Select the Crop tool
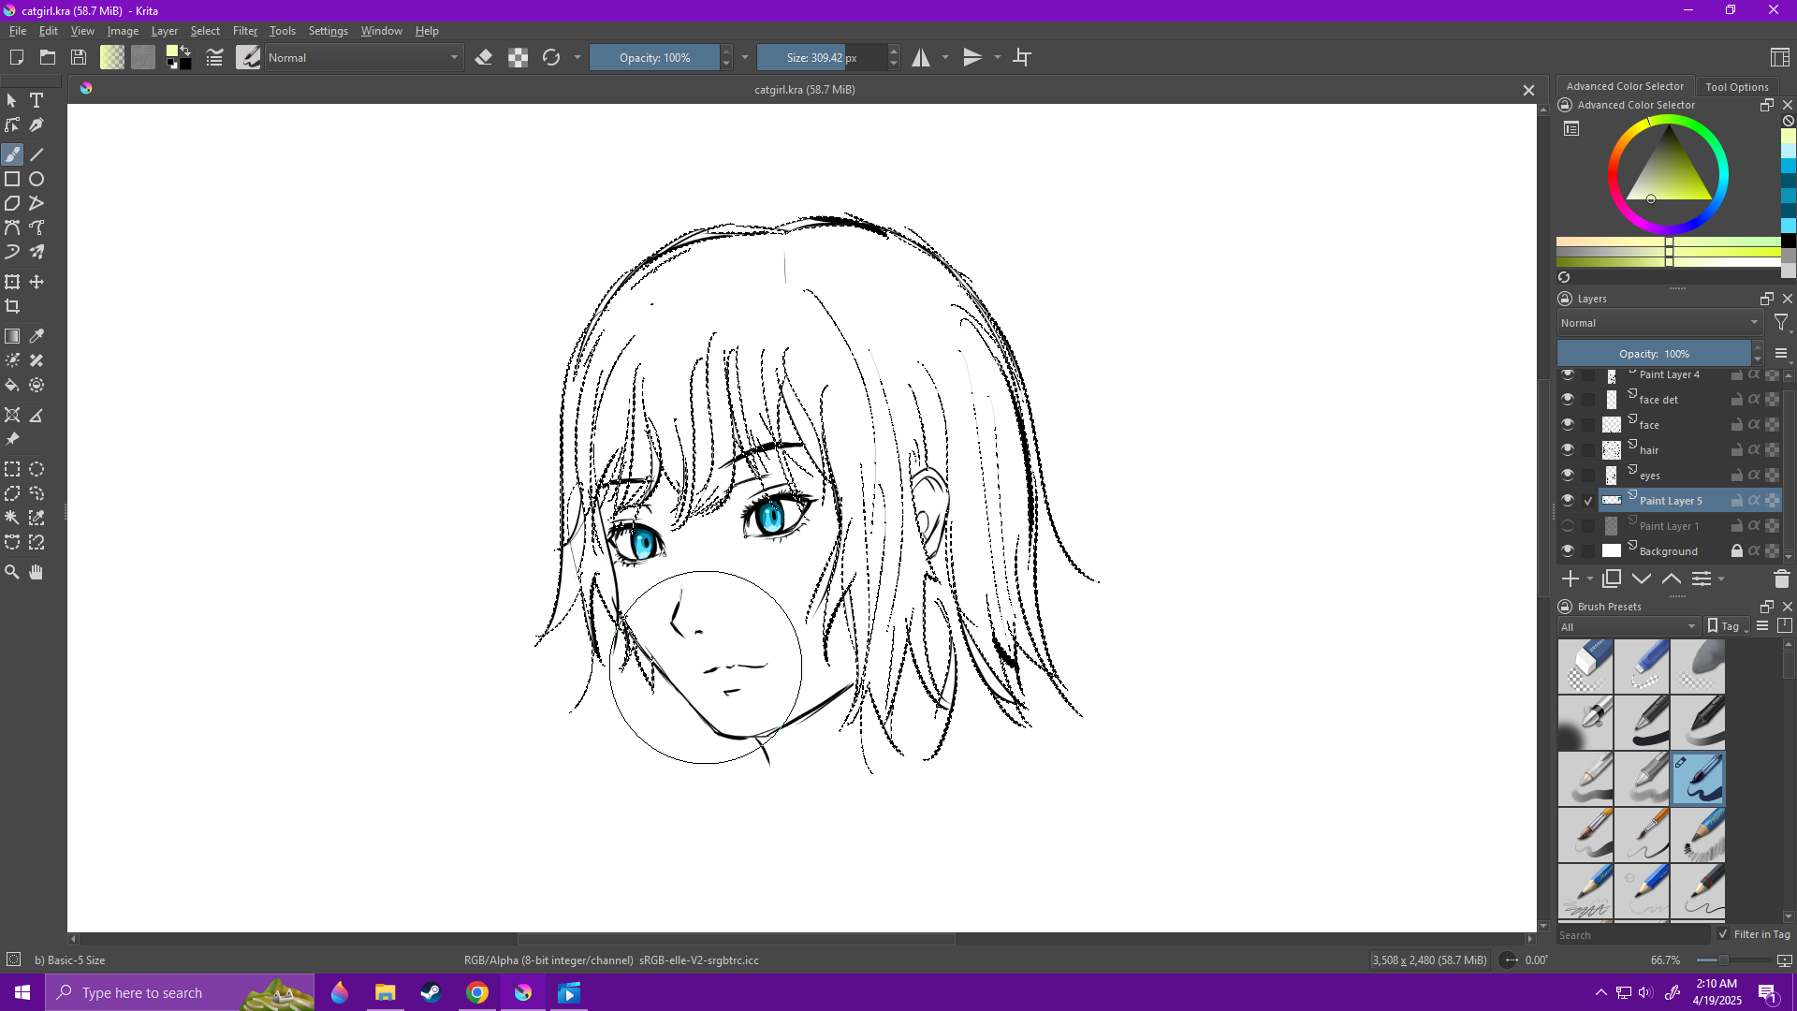Viewport: 1797px width, 1011px height. click(x=12, y=306)
